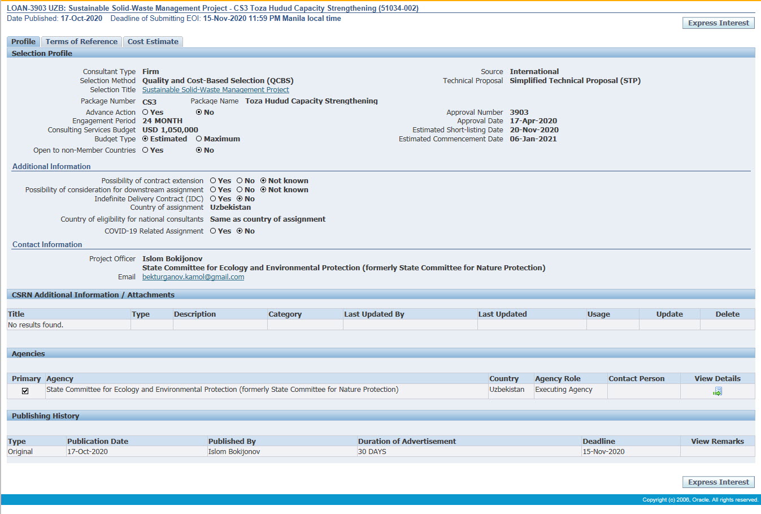
Task: Toggle the Primary agency checkbox
Action: click(25, 391)
